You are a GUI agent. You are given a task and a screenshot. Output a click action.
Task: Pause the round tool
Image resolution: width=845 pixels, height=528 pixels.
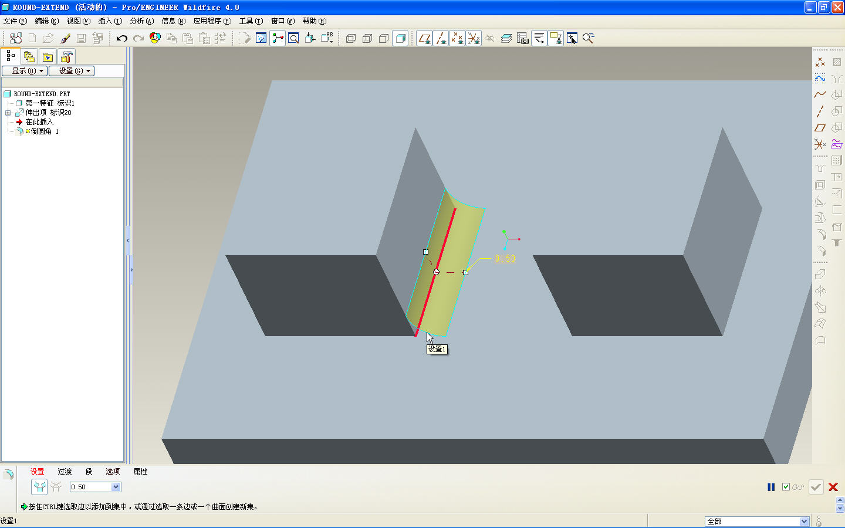771,487
